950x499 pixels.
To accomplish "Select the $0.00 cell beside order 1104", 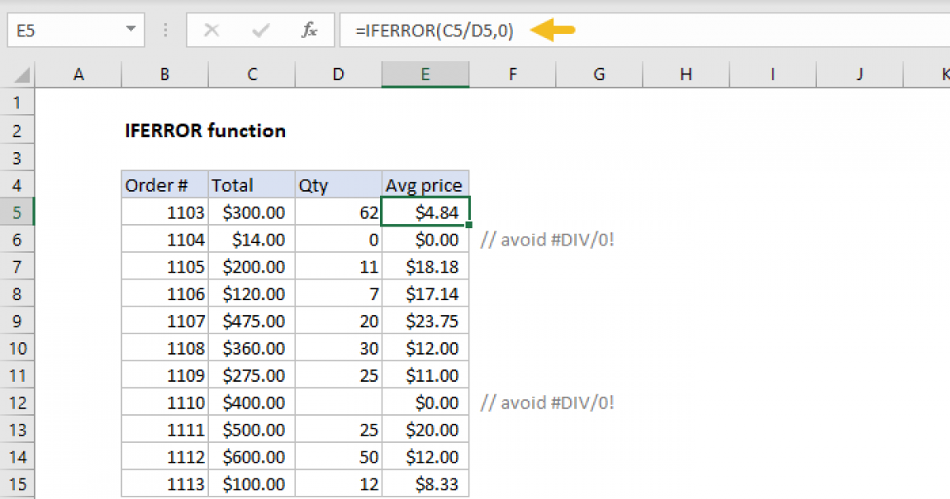I will tap(425, 239).
